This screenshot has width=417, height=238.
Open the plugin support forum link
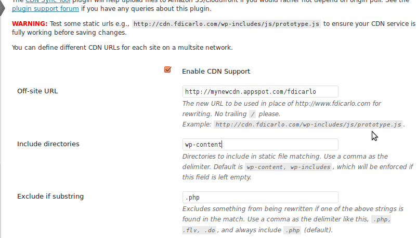pyautogui.click(x=45, y=9)
